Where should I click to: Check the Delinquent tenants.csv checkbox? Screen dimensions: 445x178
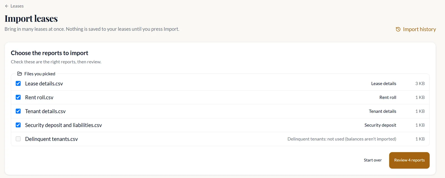18,139
